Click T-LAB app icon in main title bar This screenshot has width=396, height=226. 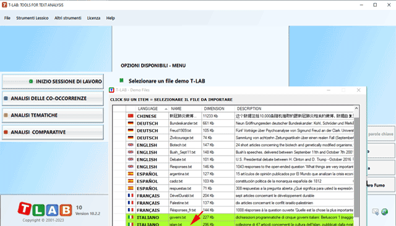(x=4, y=5)
